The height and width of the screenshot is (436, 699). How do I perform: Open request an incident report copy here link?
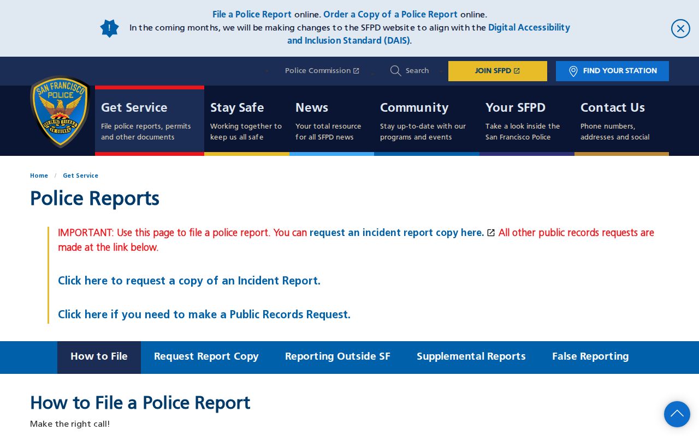click(397, 233)
